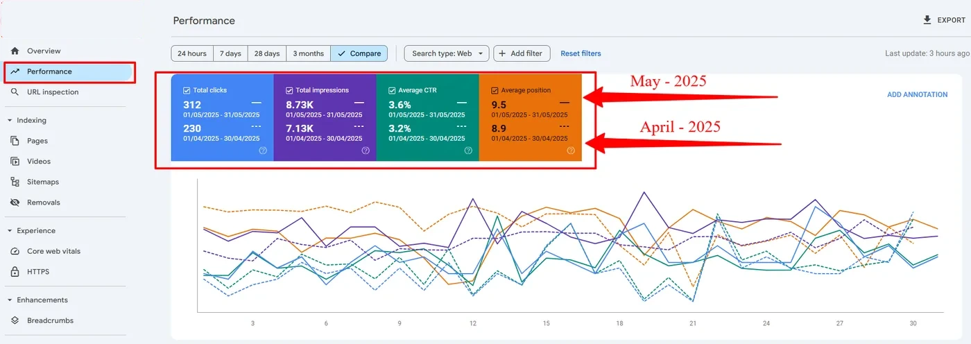Click the export download icon
The image size is (971, 344).
tap(927, 20)
